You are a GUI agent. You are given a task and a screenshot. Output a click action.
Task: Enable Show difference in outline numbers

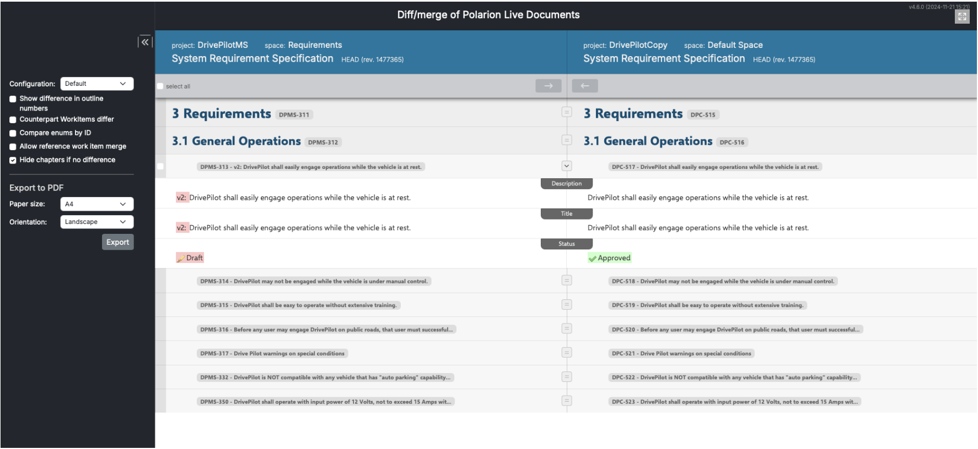click(13, 99)
